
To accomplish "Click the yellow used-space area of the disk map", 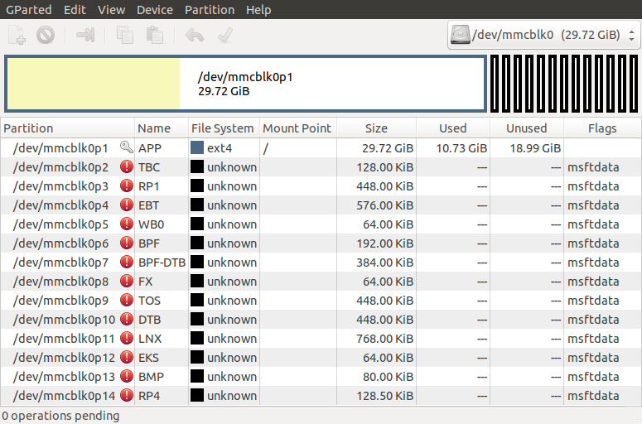I will click(94, 84).
